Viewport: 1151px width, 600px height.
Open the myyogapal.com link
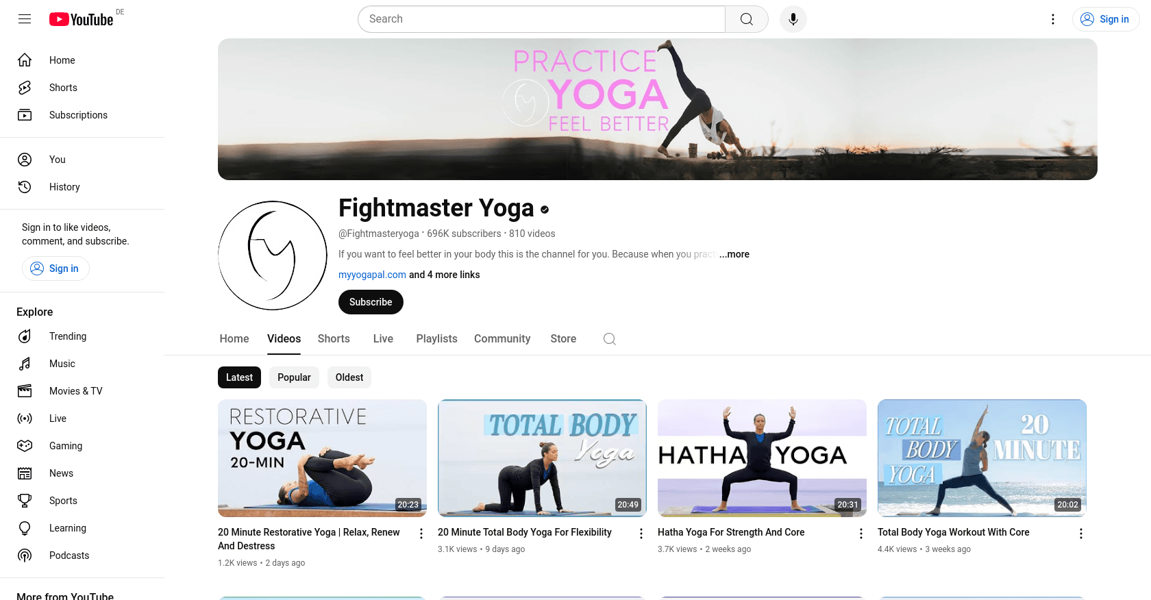[372, 275]
